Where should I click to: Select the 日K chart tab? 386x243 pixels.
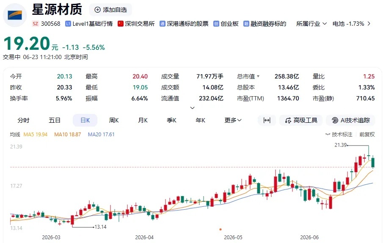(x=85, y=120)
